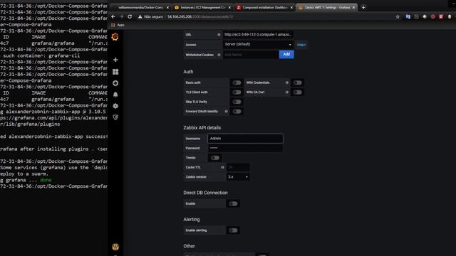
Task: Select the Zabbix AWS Settings Grafana tab
Action: pos(326,8)
